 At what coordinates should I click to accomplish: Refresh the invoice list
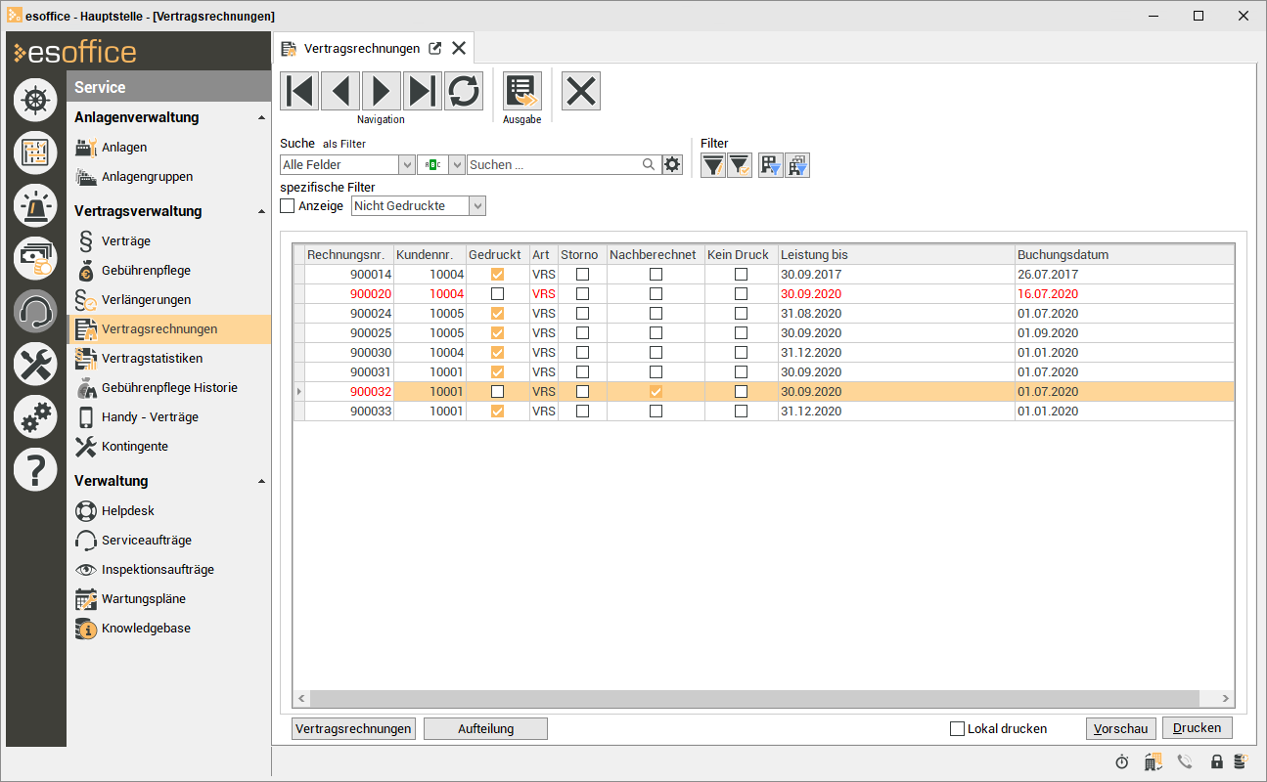(464, 91)
